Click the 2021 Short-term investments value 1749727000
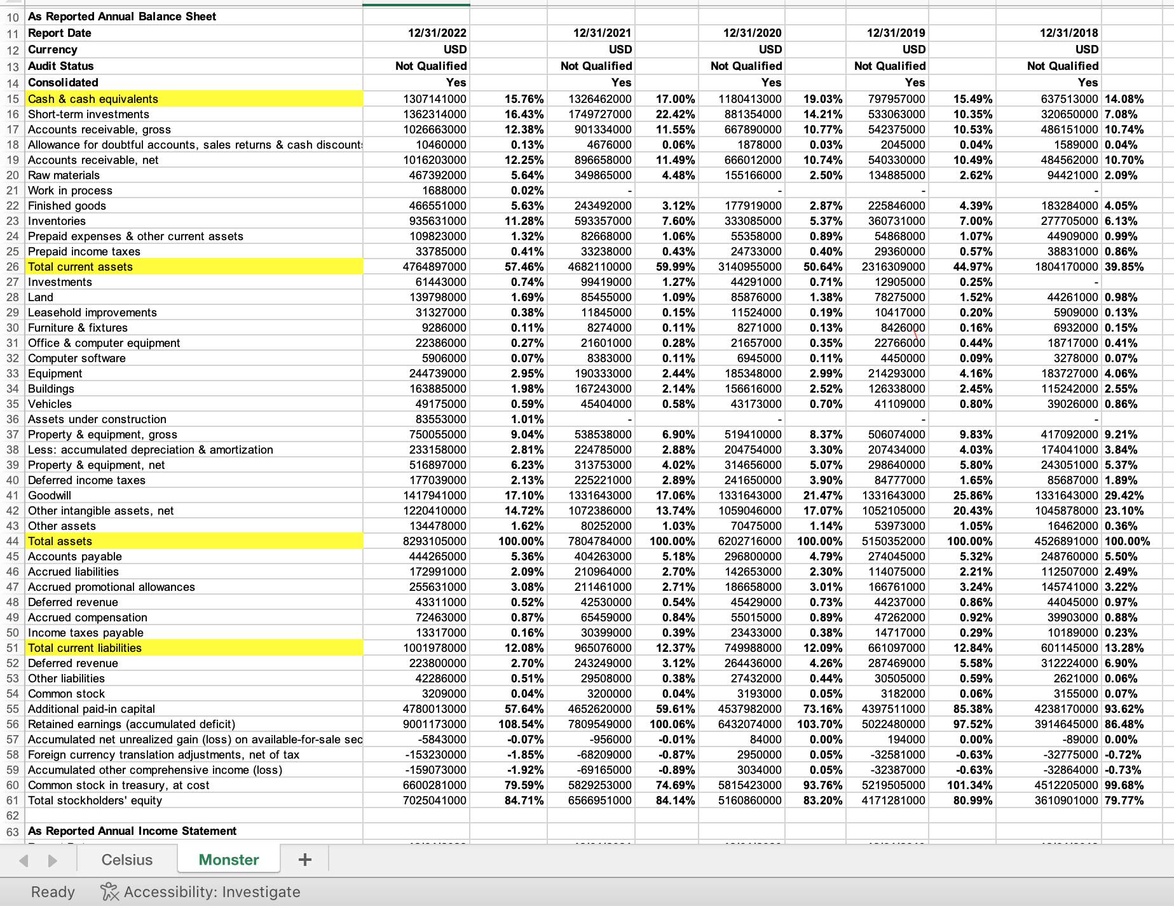This screenshot has height=906, width=1174. coord(590,114)
